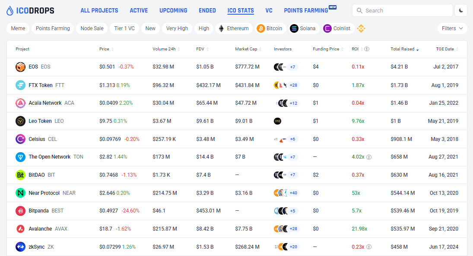This screenshot has height=256, width=473.
Task: Open the Leo Token logo icon
Action: [x=20, y=121]
